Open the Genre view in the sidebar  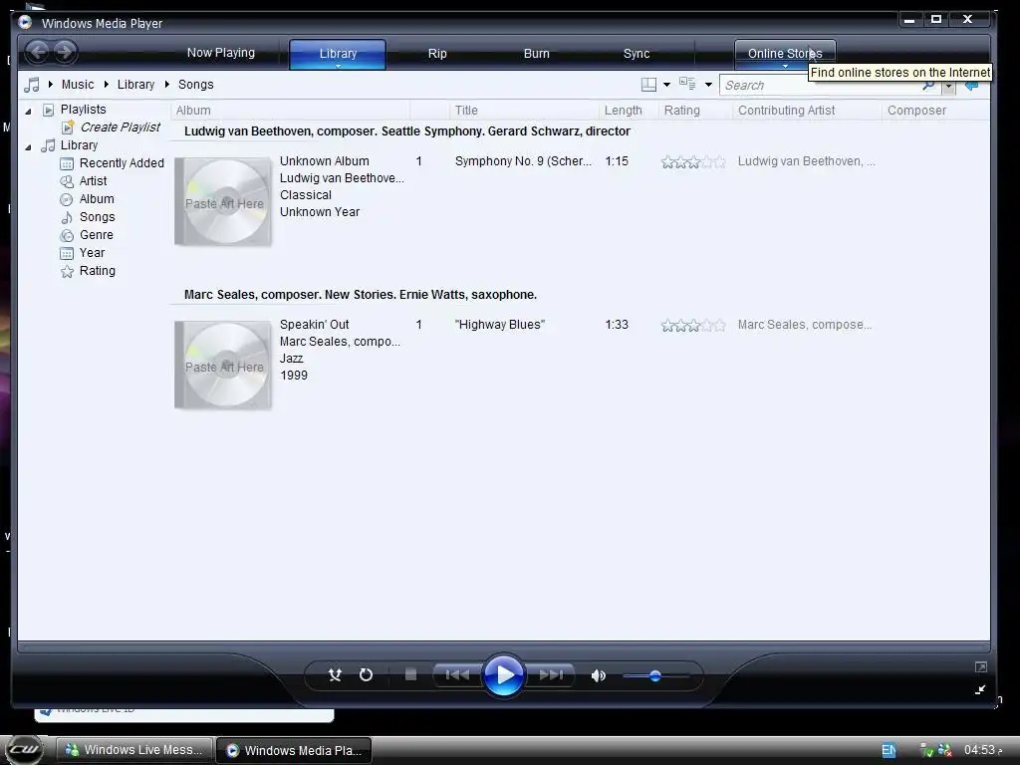point(97,235)
